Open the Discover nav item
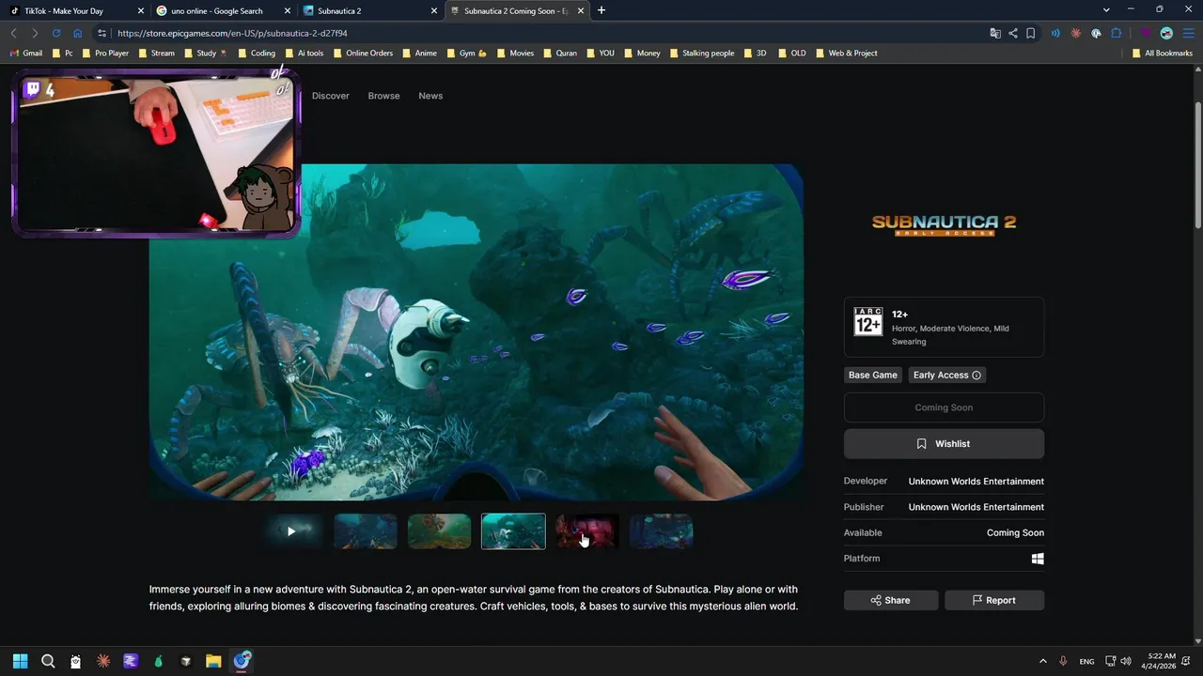Screen dimensions: 1203x676 click(x=331, y=96)
